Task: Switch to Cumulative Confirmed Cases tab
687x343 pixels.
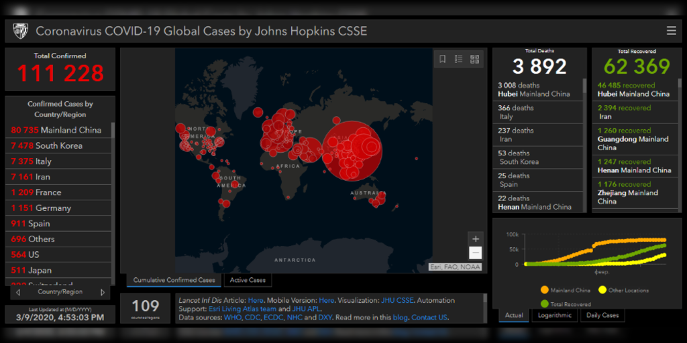Action: tap(174, 280)
